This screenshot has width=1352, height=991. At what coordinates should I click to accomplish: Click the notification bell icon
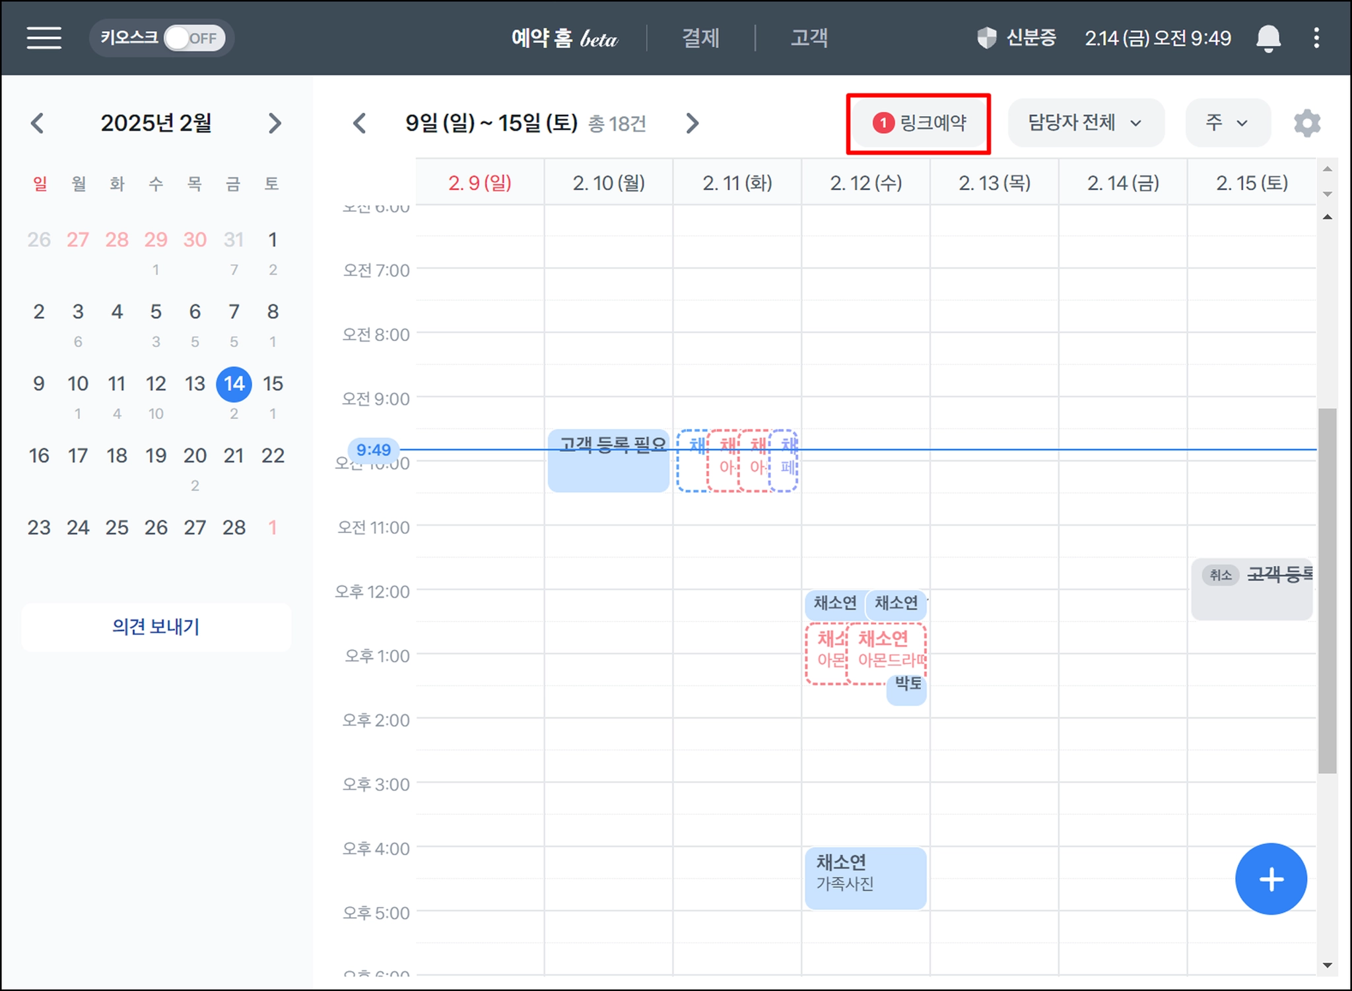click(x=1267, y=38)
